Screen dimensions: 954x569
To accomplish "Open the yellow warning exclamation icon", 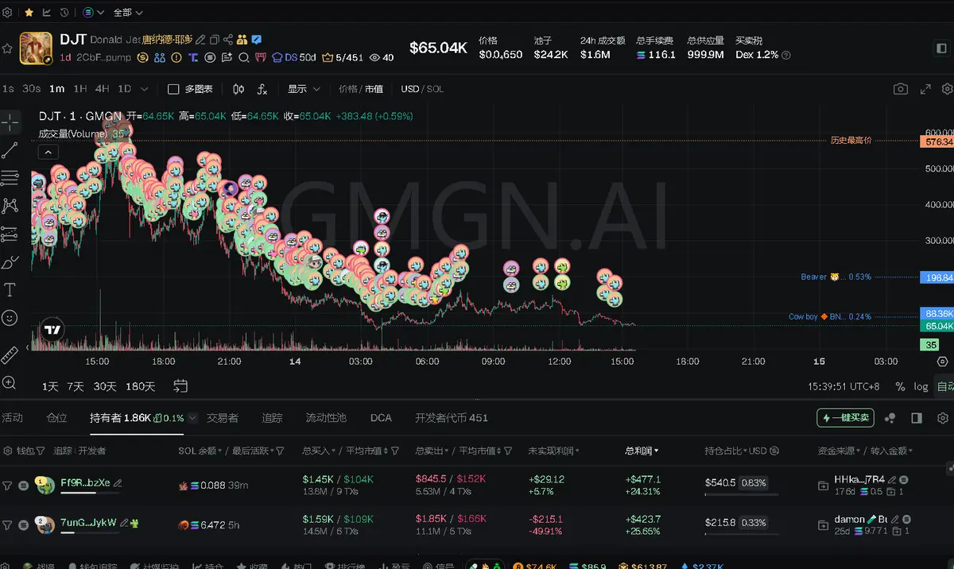I will 176,57.
